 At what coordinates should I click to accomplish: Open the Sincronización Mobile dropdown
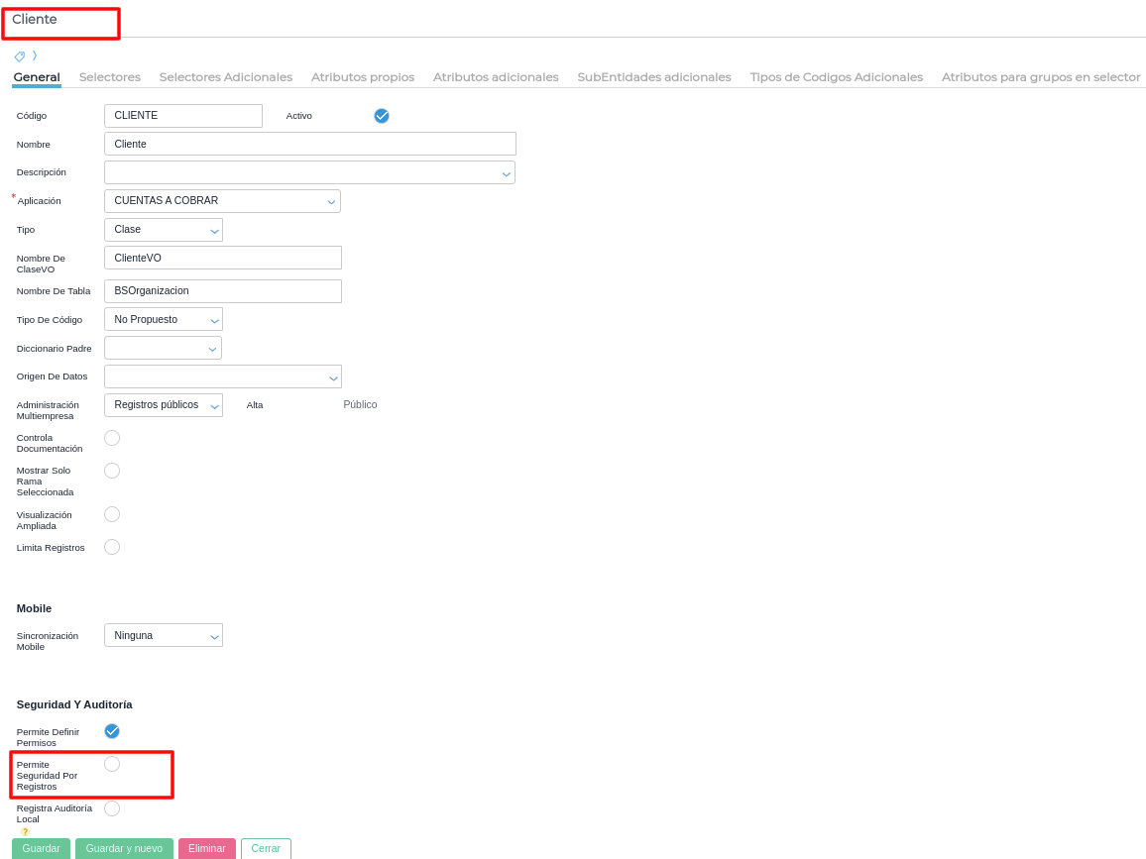[x=164, y=635]
